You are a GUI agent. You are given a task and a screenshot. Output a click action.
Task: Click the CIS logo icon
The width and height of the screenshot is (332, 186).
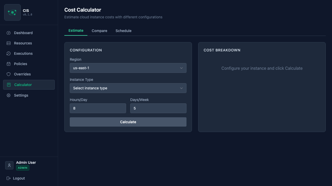pos(12,12)
